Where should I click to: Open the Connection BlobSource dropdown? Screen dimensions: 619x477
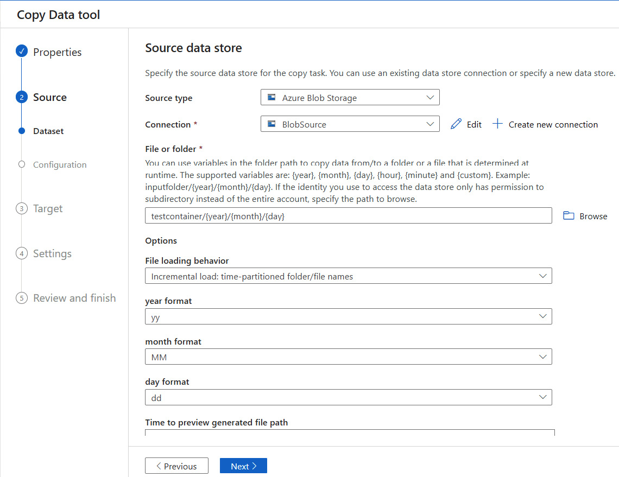(x=350, y=124)
